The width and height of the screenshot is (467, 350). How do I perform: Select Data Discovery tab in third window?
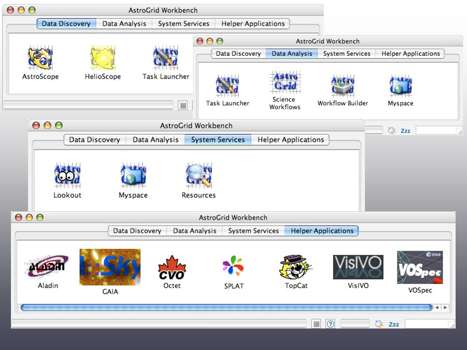(95, 140)
